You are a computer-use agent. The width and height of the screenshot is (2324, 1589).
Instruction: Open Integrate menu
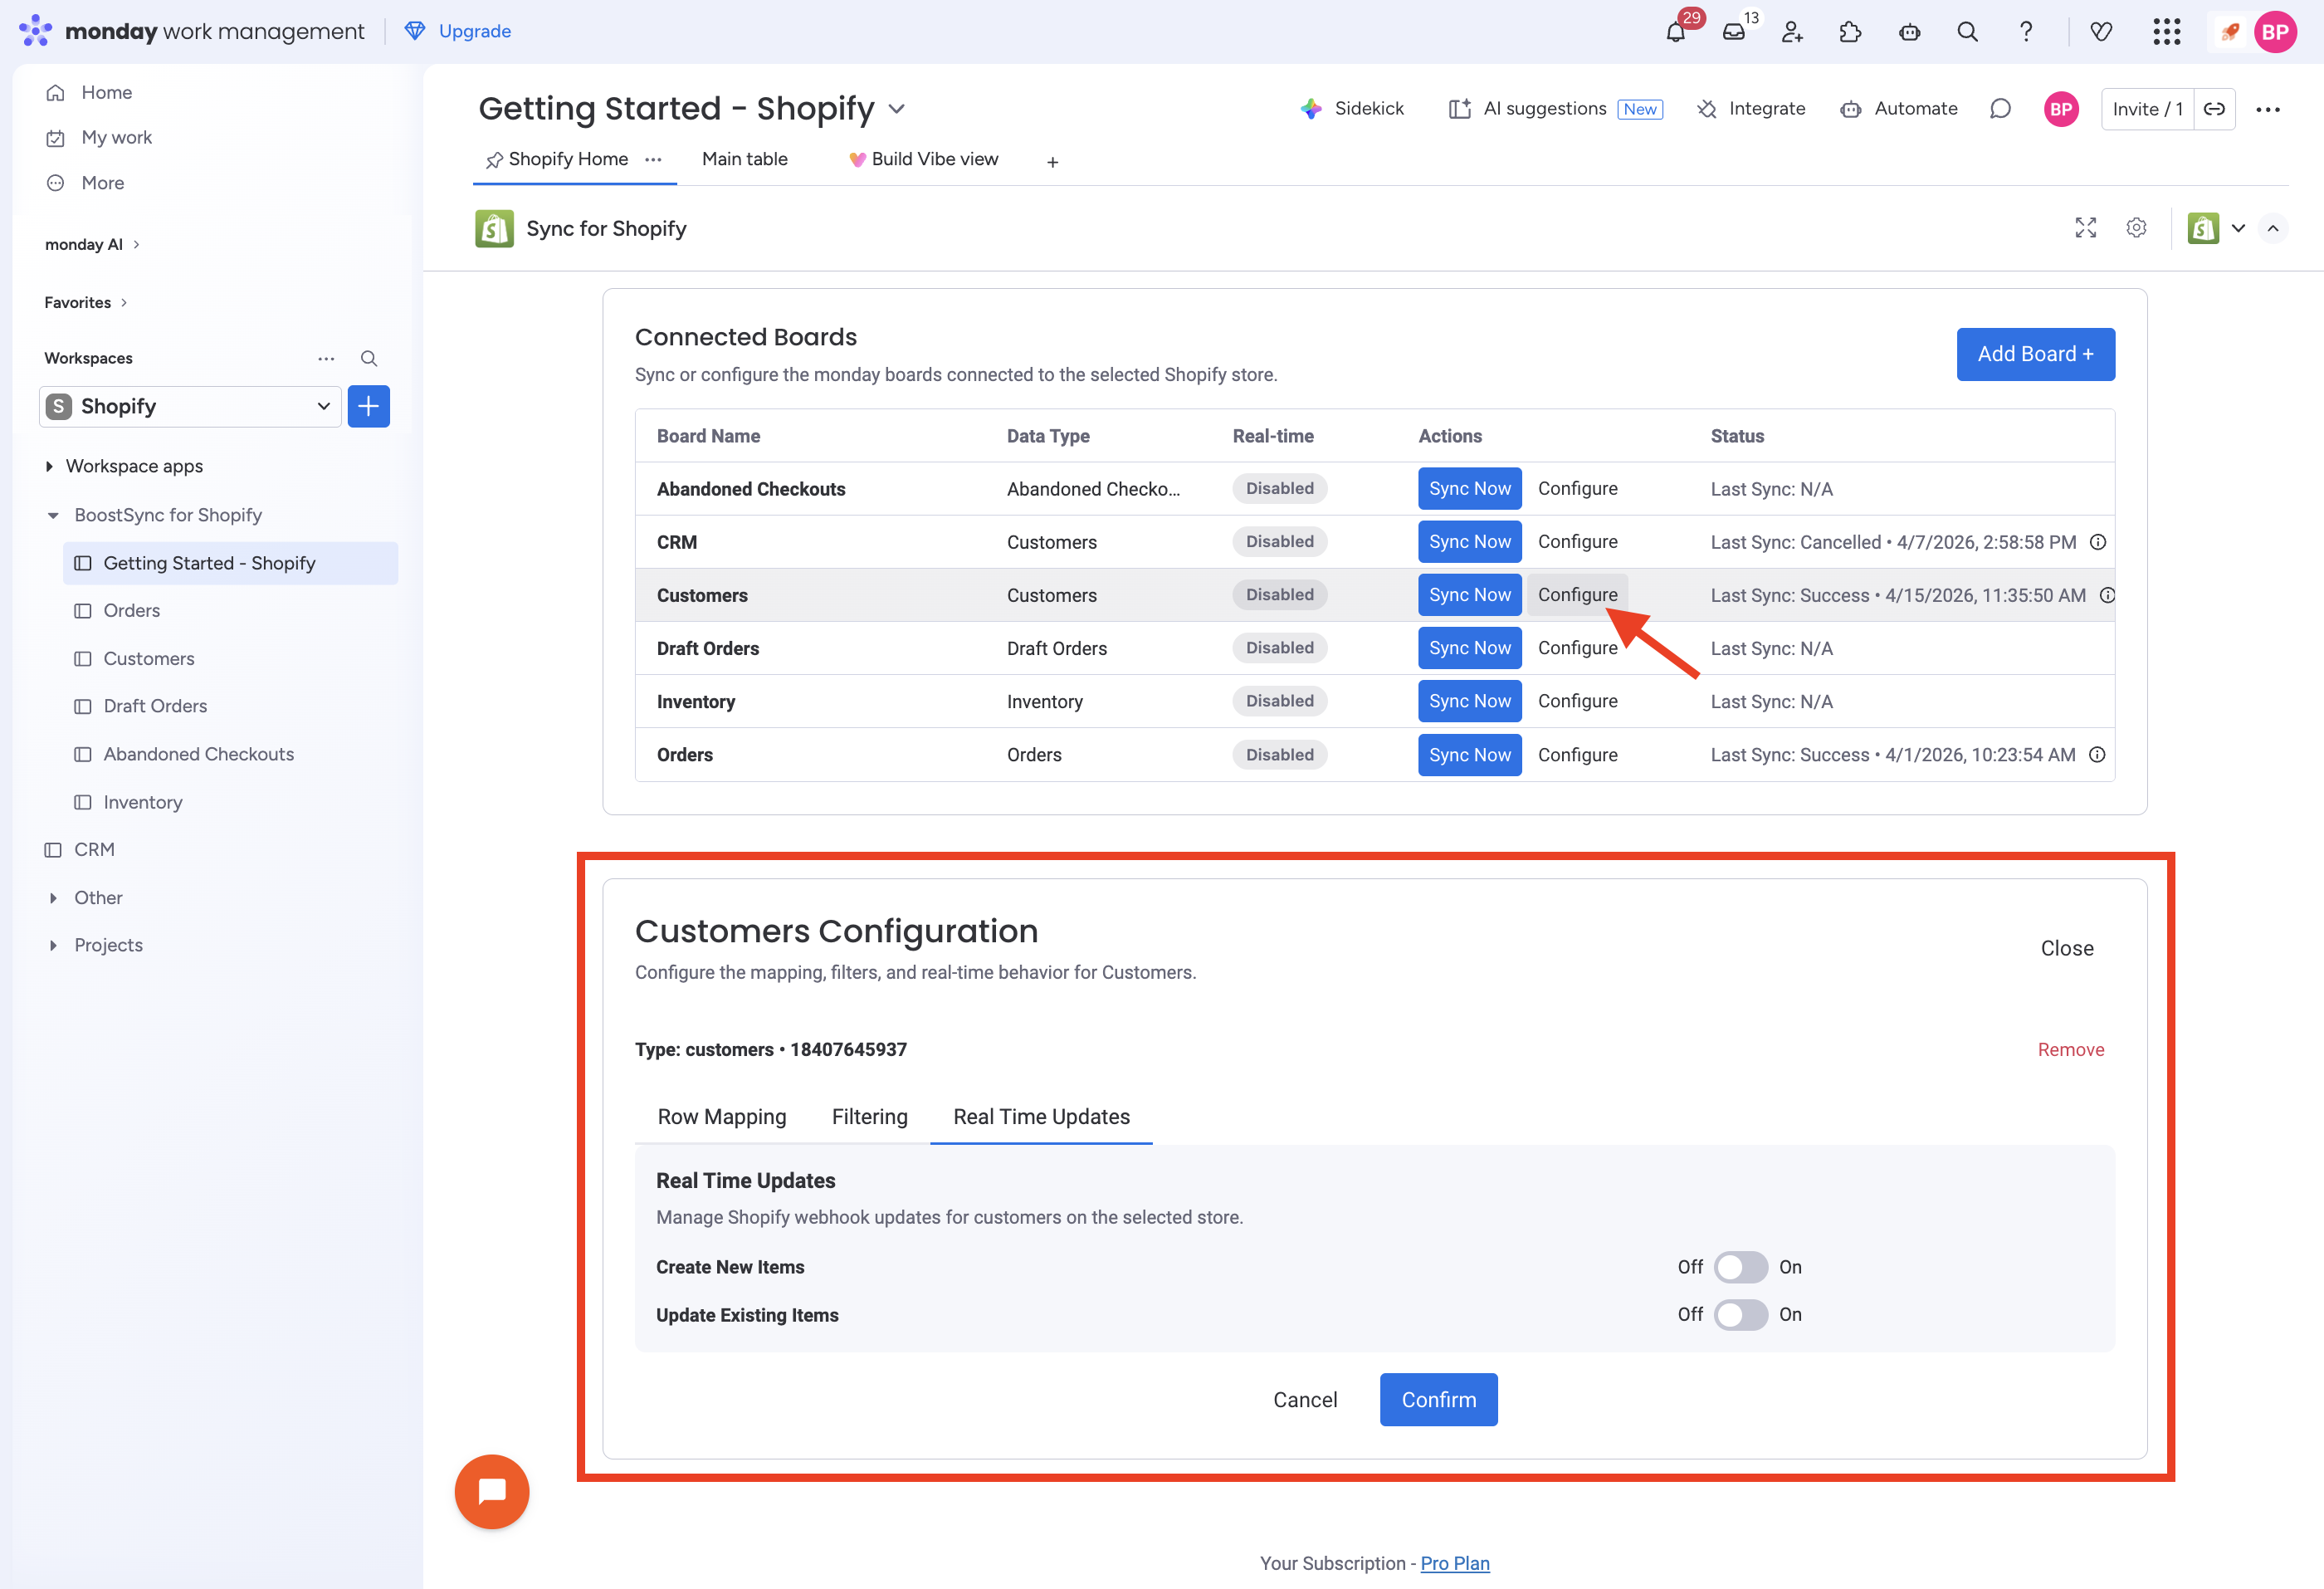[1751, 109]
